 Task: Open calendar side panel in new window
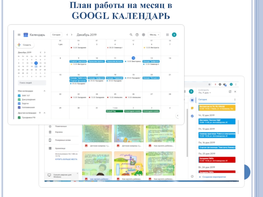coord(230,92)
